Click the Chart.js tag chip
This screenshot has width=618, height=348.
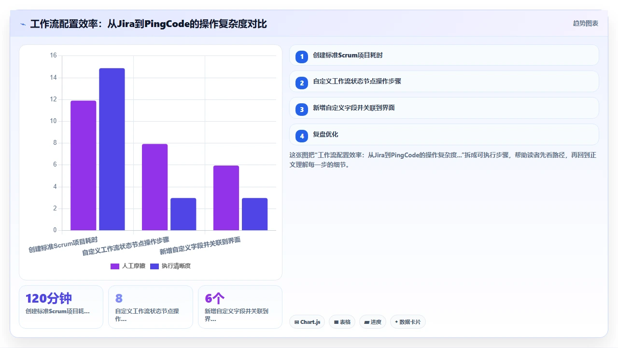[x=307, y=322]
